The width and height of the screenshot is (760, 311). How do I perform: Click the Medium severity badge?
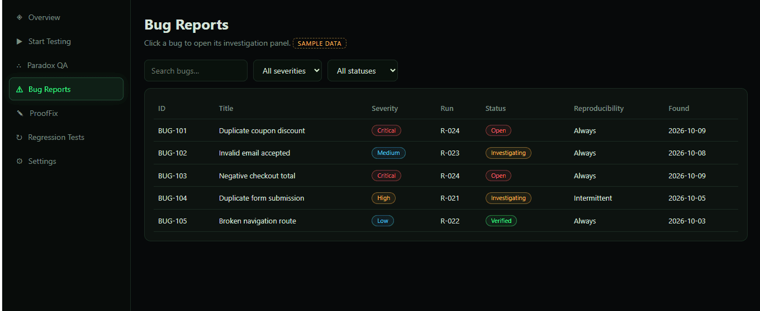click(388, 153)
